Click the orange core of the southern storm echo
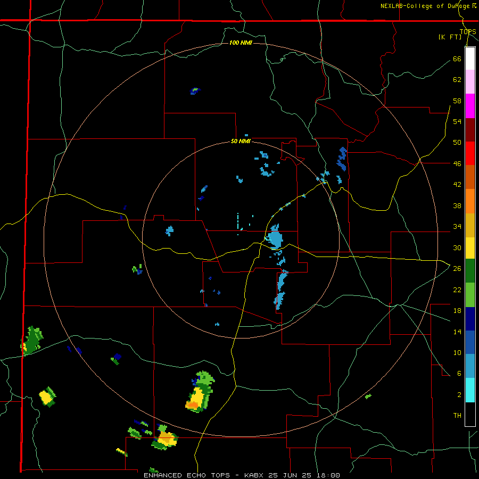Image resolution: width=479 pixels, height=479 pixels. click(193, 405)
